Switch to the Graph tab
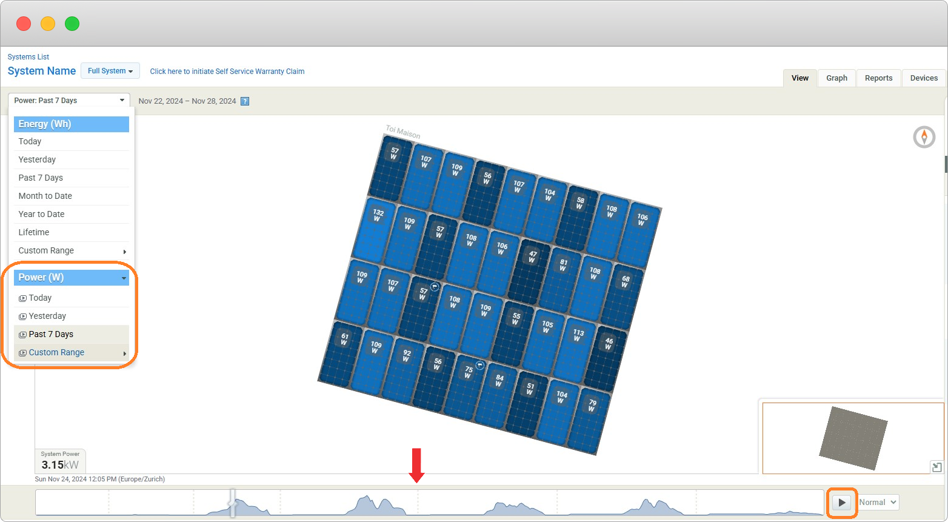Image resolution: width=948 pixels, height=522 pixels. pos(836,78)
